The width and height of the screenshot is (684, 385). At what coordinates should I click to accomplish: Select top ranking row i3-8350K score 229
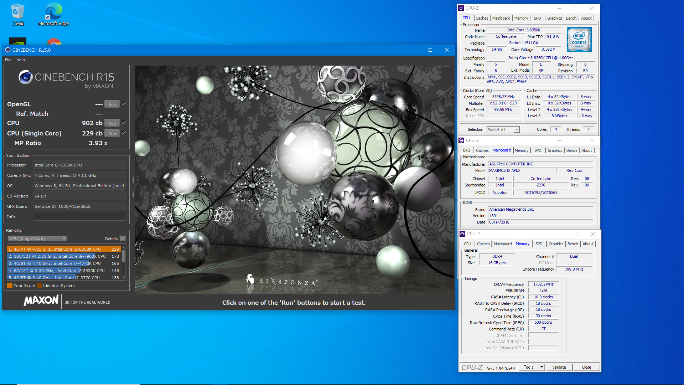pyautogui.click(x=64, y=249)
